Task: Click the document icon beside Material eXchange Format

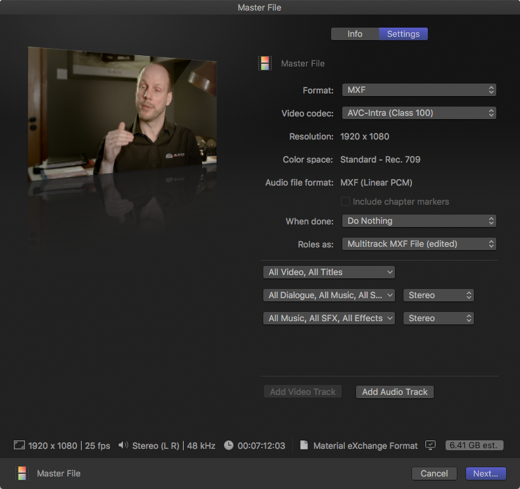Action: [x=304, y=445]
